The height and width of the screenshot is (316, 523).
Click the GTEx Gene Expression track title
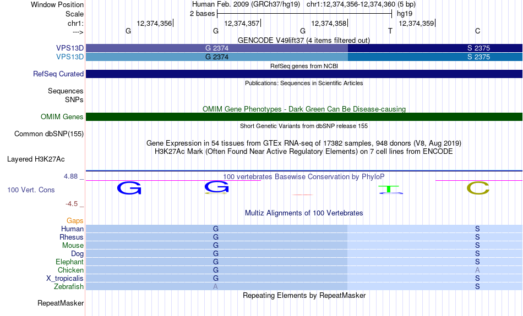pos(304,143)
